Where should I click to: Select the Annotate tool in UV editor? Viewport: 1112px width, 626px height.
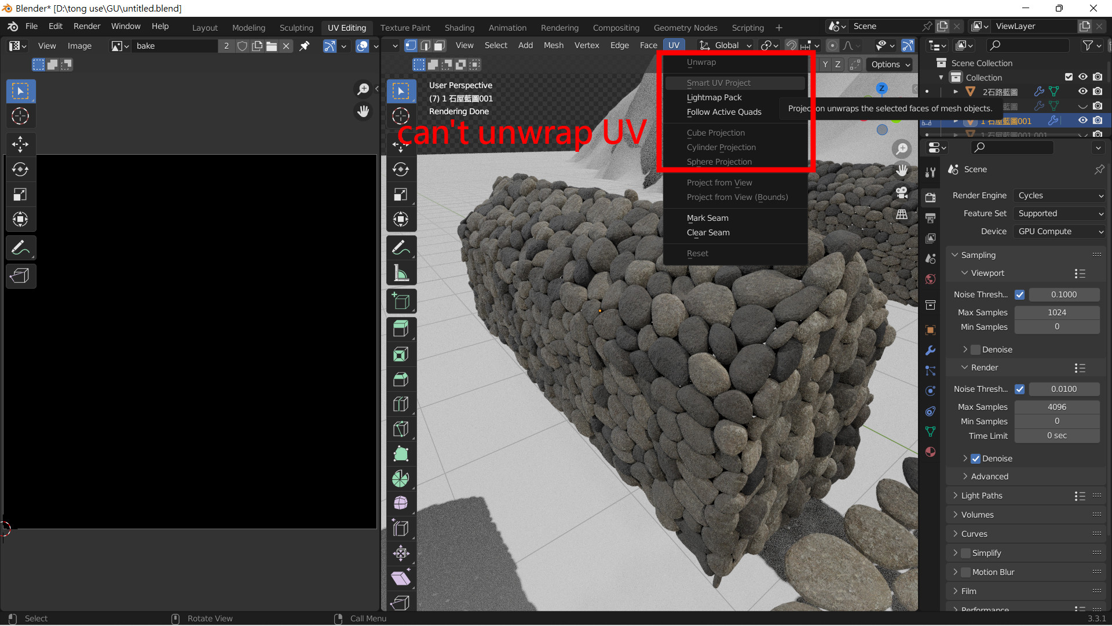tap(20, 248)
